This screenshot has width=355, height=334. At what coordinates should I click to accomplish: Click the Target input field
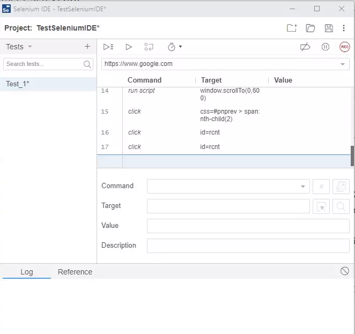click(228, 206)
